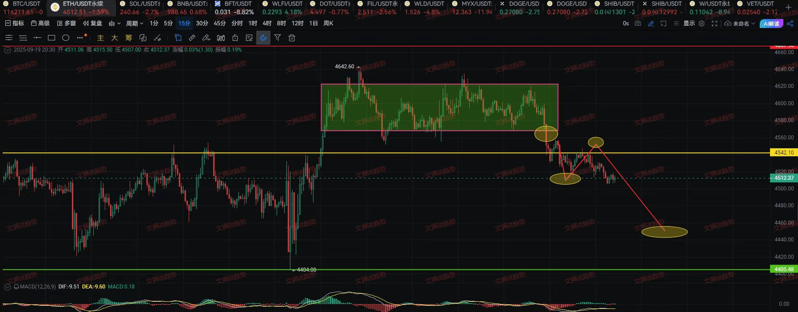The width and height of the screenshot is (798, 312).
Task: Open the 指标 indicators panel
Action: pyautogui.click(x=14, y=23)
